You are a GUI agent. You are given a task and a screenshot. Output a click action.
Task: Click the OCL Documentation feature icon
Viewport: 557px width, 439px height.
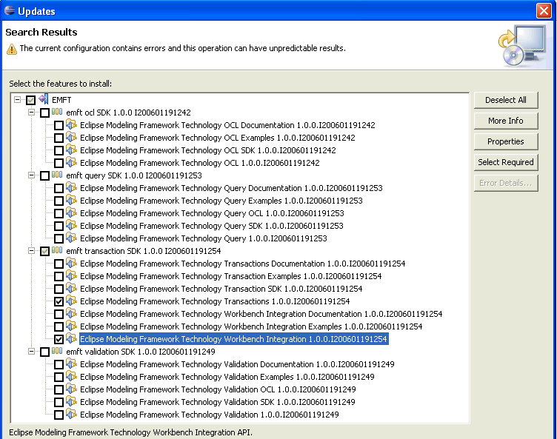71,124
